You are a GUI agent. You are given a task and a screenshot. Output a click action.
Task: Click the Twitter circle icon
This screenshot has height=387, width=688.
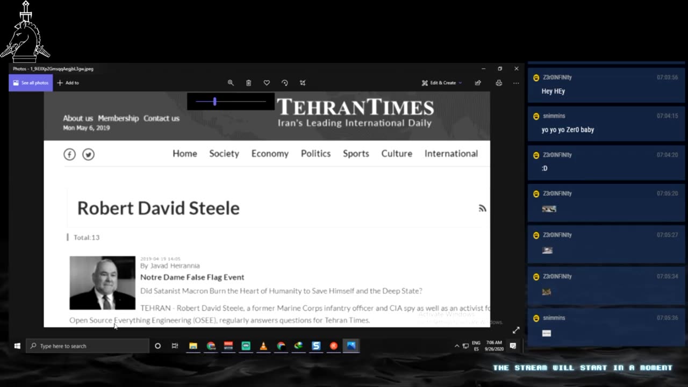pyautogui.click(x=88, y=154)
